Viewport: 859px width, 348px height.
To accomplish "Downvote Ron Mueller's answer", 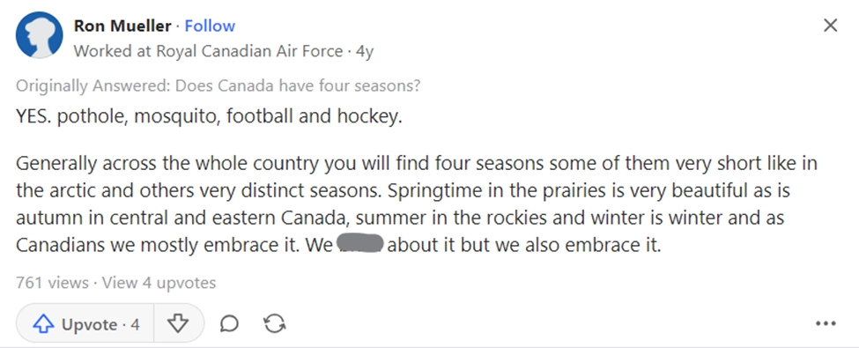I will 178,324.
